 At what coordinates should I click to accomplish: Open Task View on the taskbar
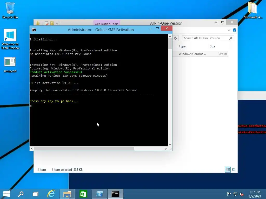click(x=35, y=194)
